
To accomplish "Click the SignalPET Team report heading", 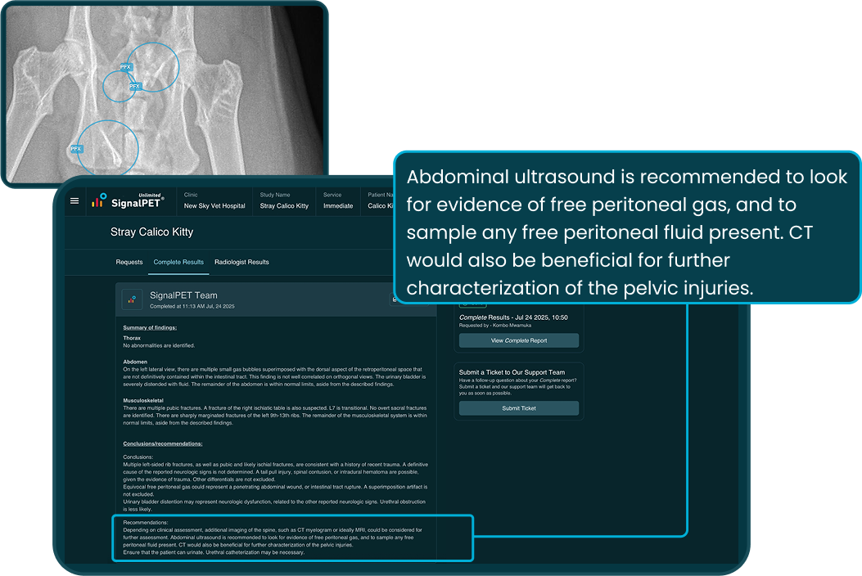I will (183, 295).
